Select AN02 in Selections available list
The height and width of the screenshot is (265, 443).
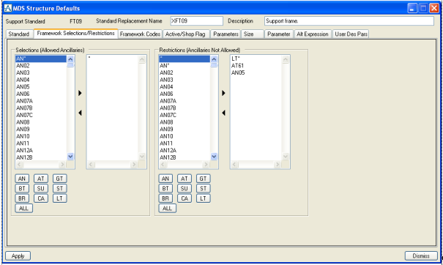pos(41,66)
